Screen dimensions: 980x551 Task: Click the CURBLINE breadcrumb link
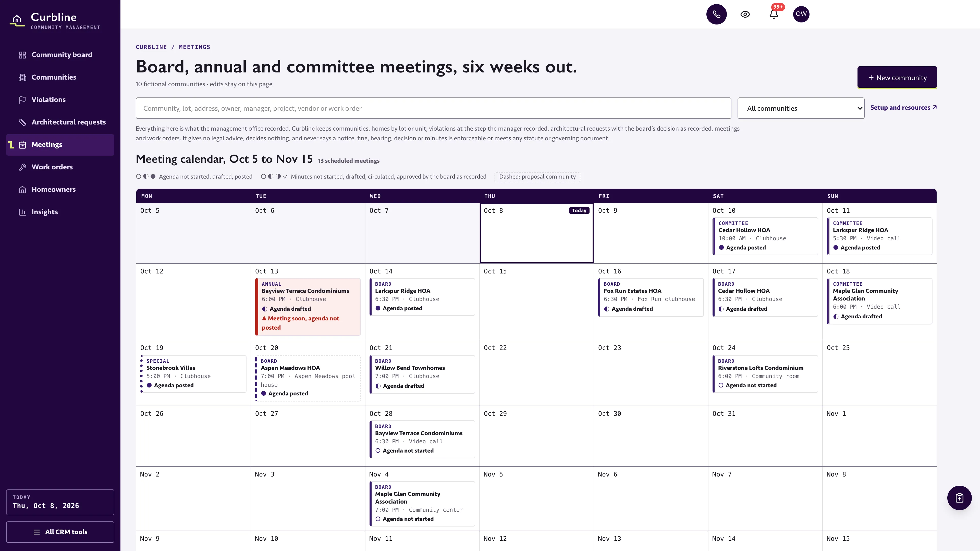pyautogui.click(x=151, y=47)
